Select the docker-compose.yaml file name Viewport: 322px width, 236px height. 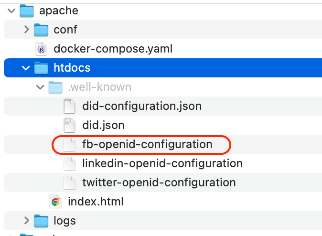point(113,49)
